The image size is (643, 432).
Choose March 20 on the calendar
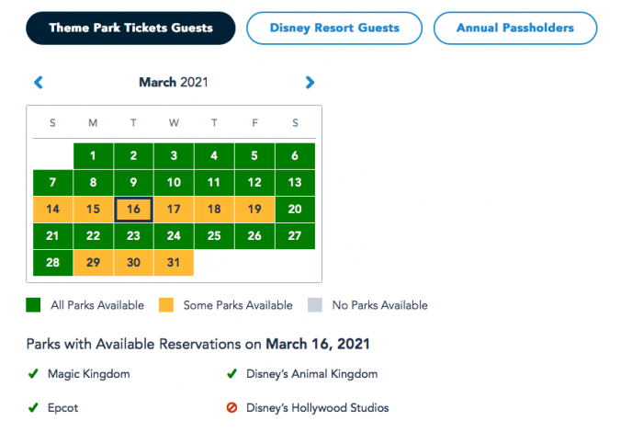[x=295, y=210]
